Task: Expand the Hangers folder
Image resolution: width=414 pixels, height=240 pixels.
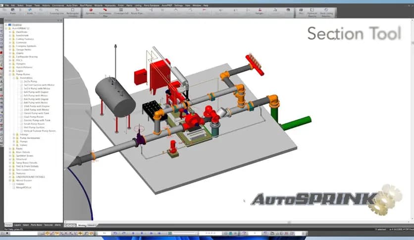Action: pos(10,63)
